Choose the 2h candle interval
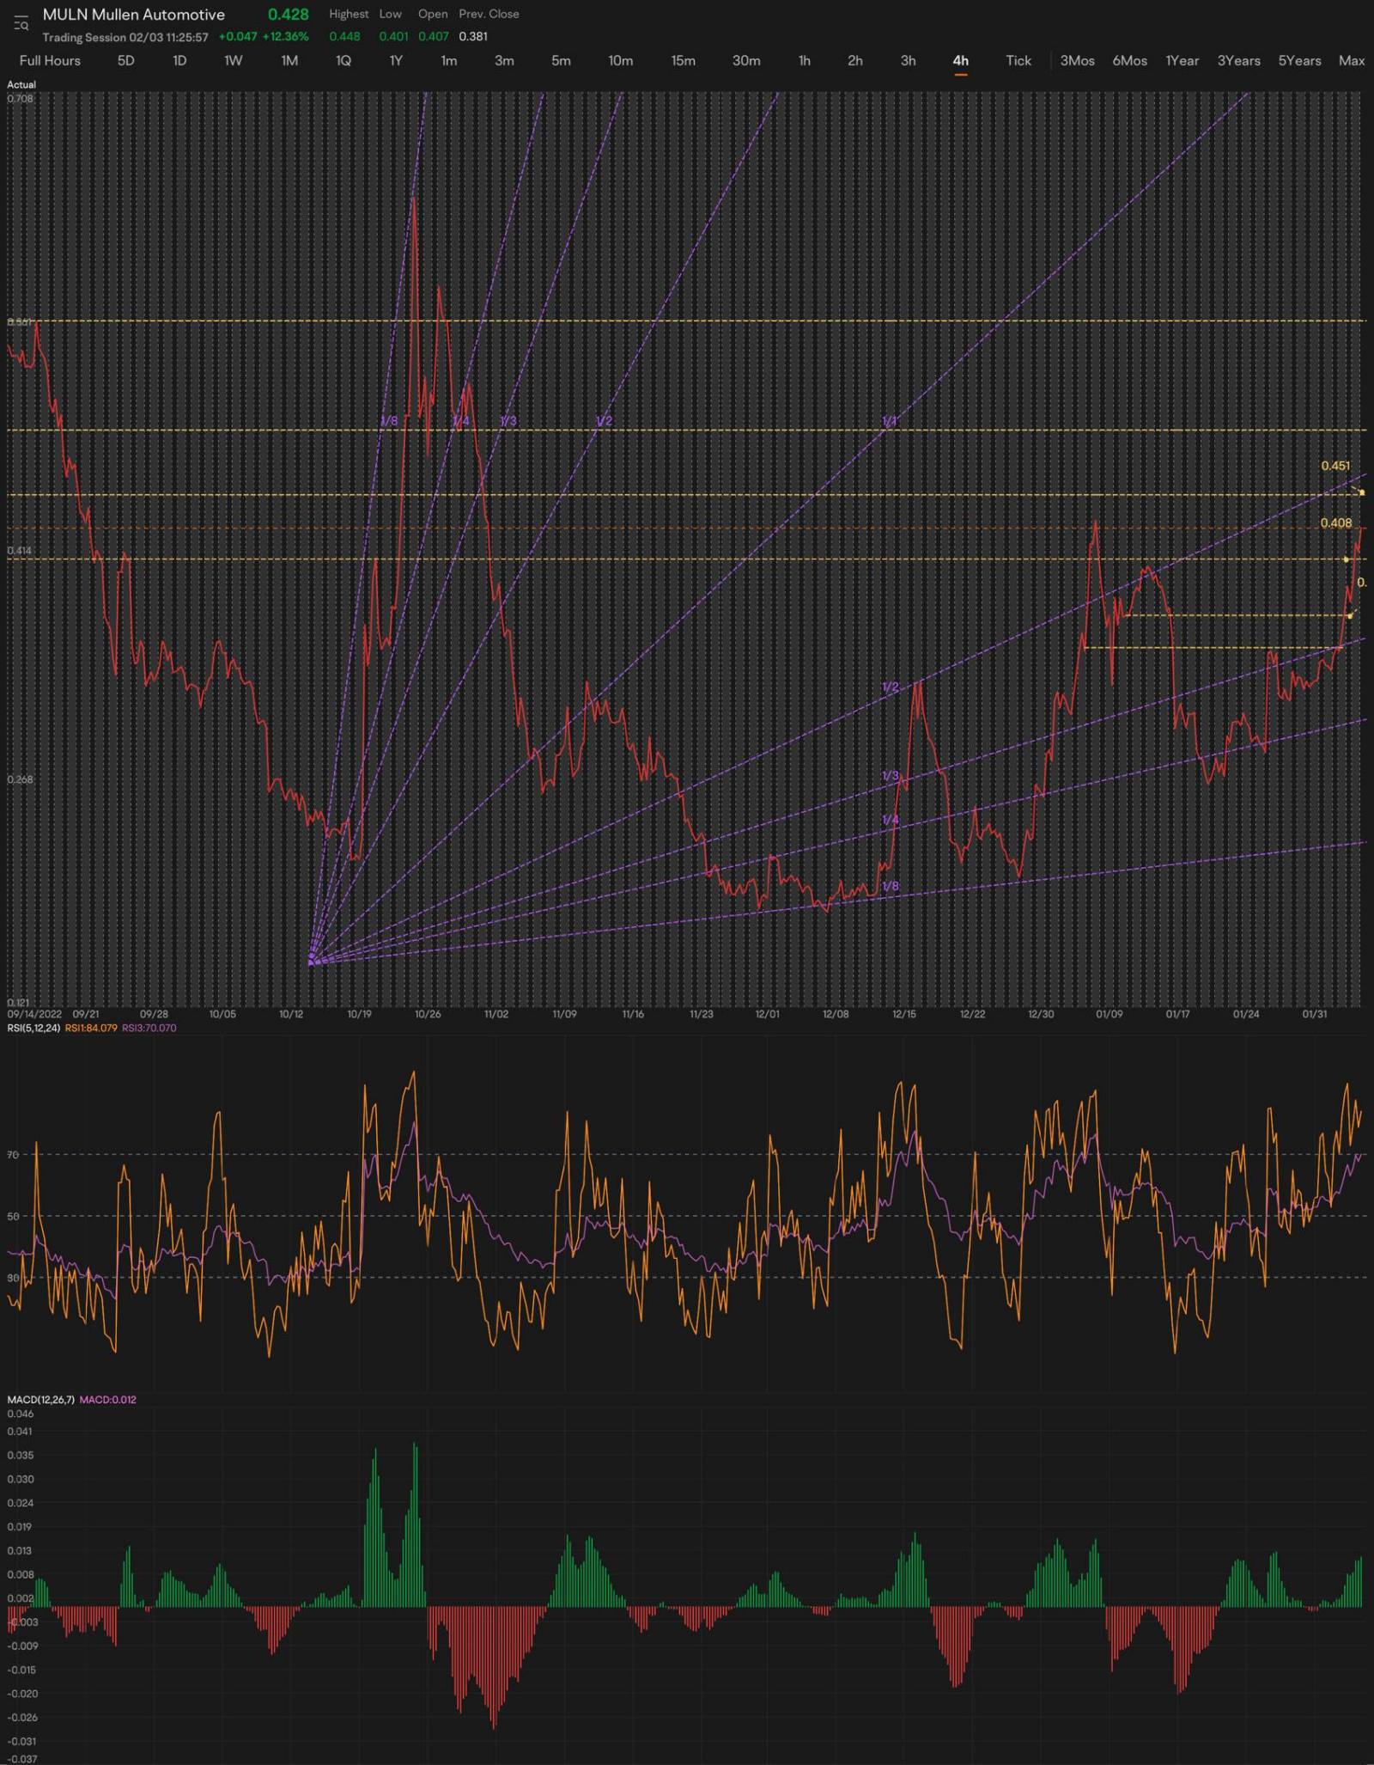 (855, 60)
